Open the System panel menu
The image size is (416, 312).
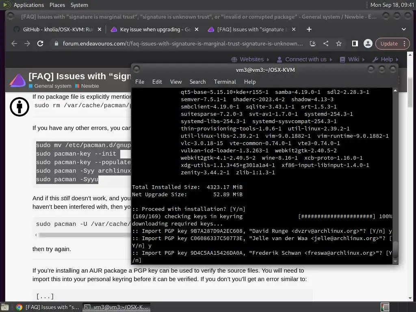(79, 5)
